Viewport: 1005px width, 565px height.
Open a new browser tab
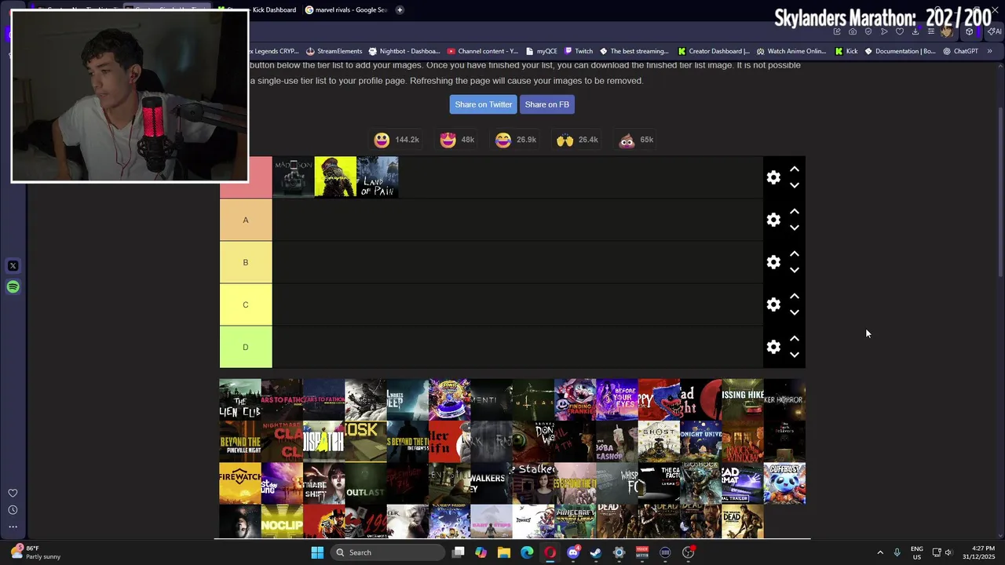(400, 9)
